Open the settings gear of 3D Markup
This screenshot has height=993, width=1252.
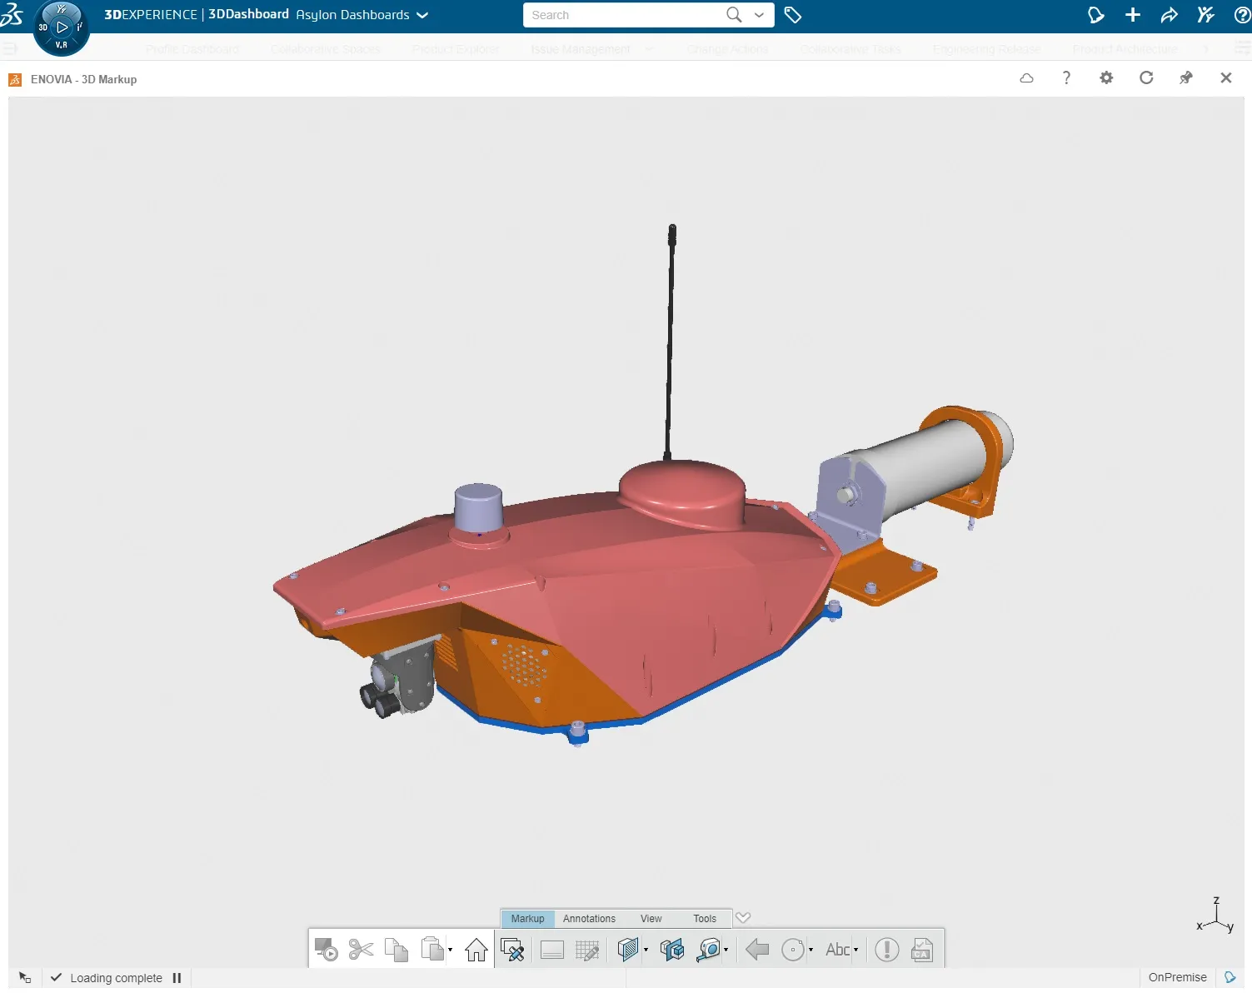(x=1106, y=77)
